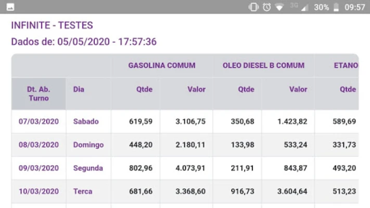Click the INFINITE - TESTES title

point(52,25)
